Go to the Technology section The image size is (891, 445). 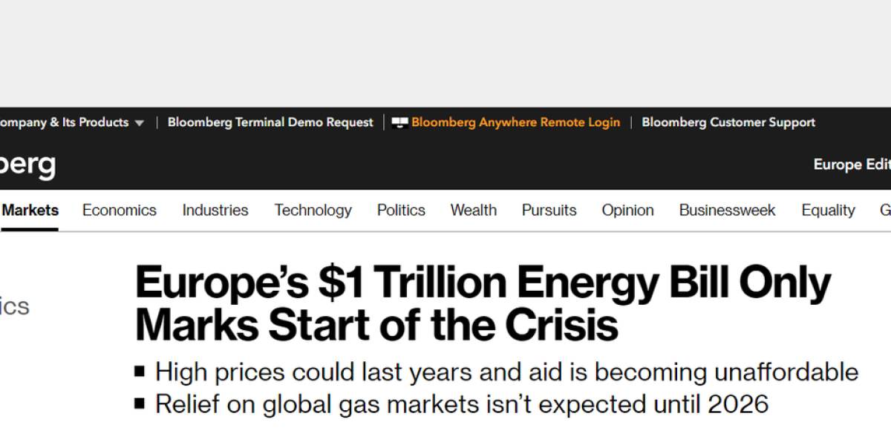pos(313,210)
